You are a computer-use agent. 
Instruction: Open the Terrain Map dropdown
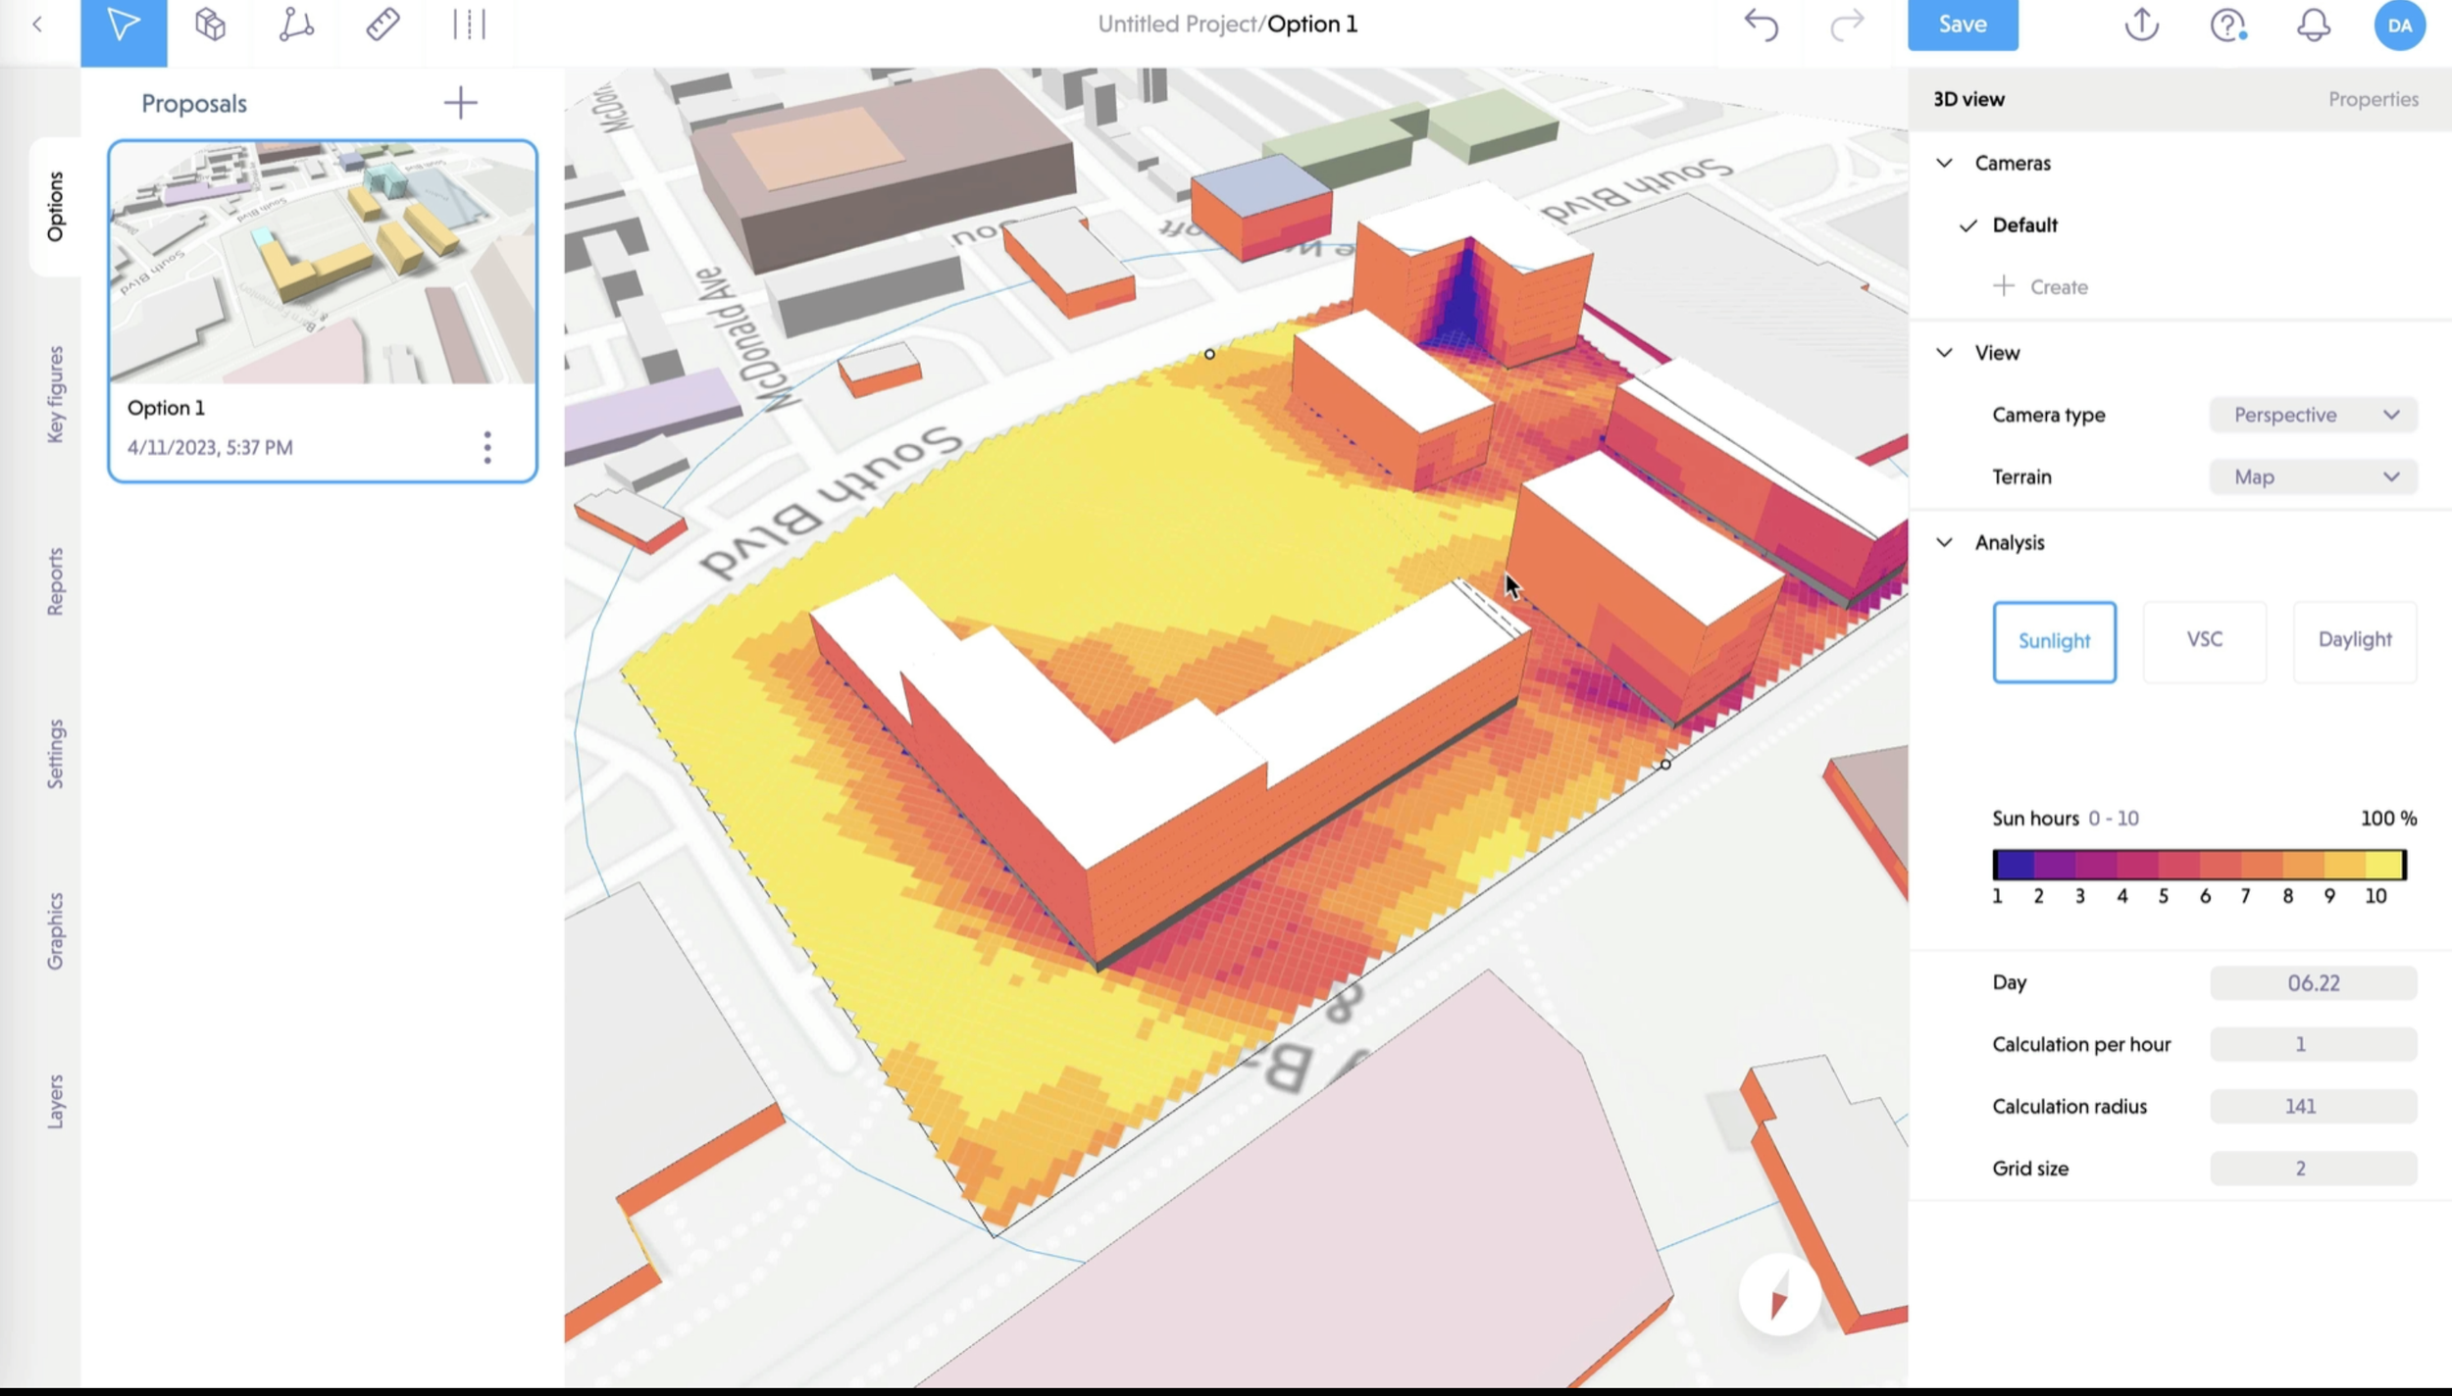[2313, 476]
